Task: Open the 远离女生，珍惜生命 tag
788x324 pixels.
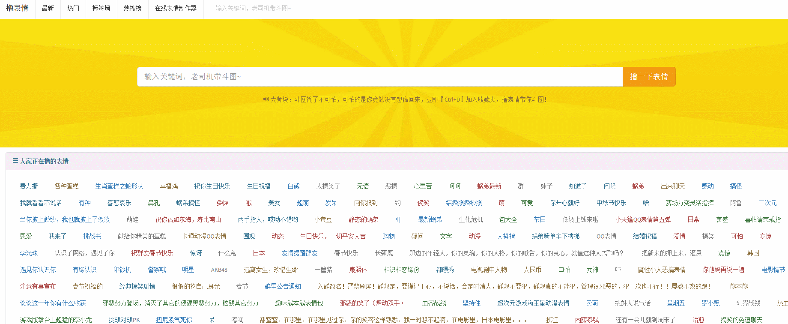Action: 271,270
